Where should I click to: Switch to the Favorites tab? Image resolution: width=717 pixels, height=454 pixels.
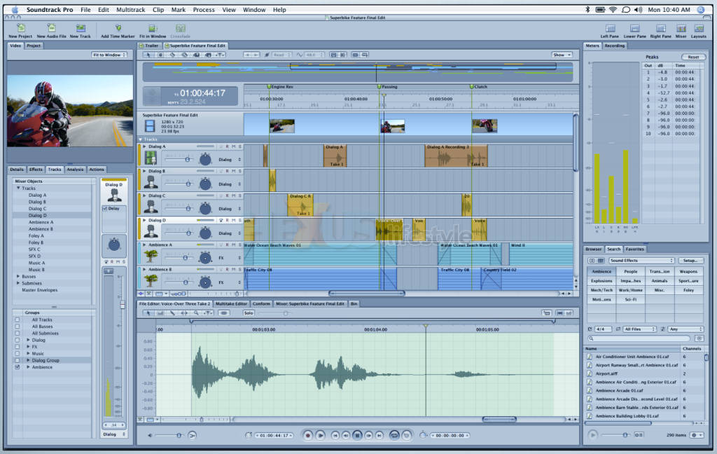(x=634, y=249)
